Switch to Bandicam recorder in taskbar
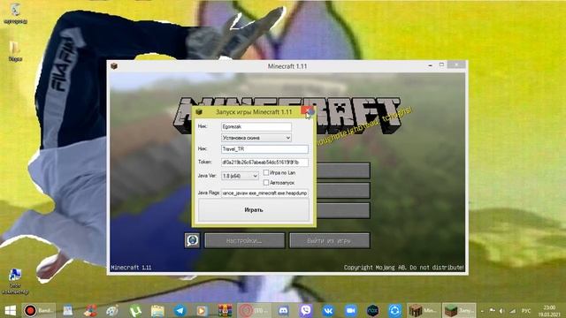 tap(39, 310)
